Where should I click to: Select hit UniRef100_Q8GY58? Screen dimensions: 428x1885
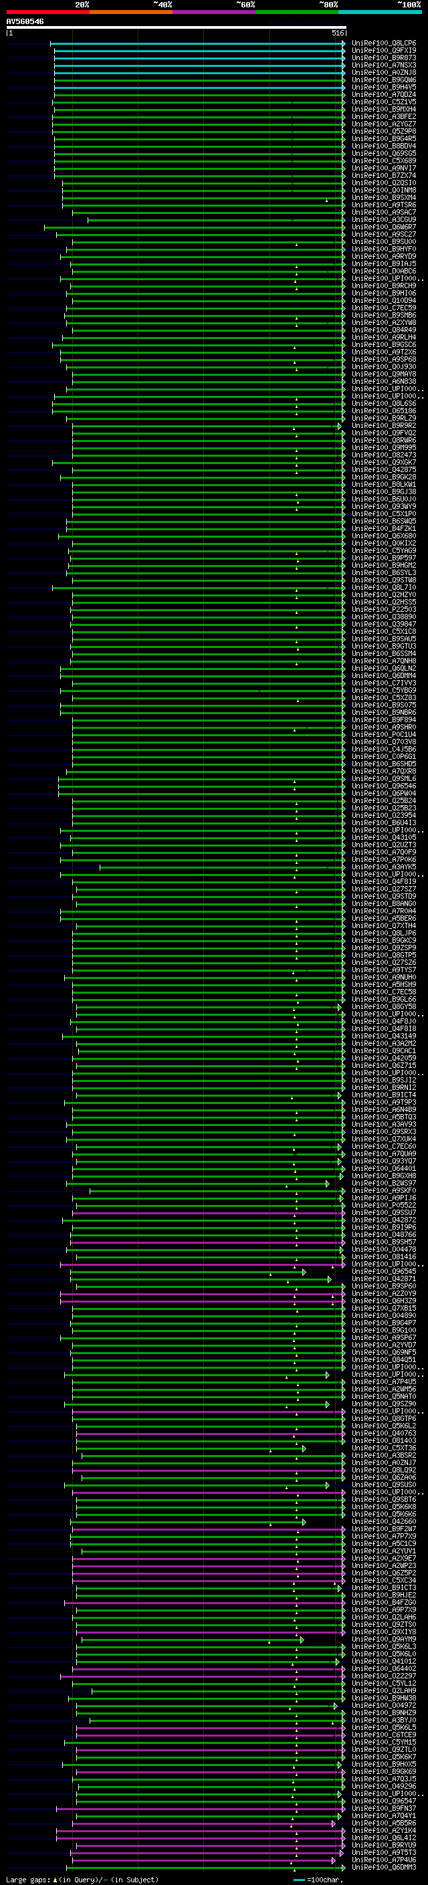point(383,1007)
